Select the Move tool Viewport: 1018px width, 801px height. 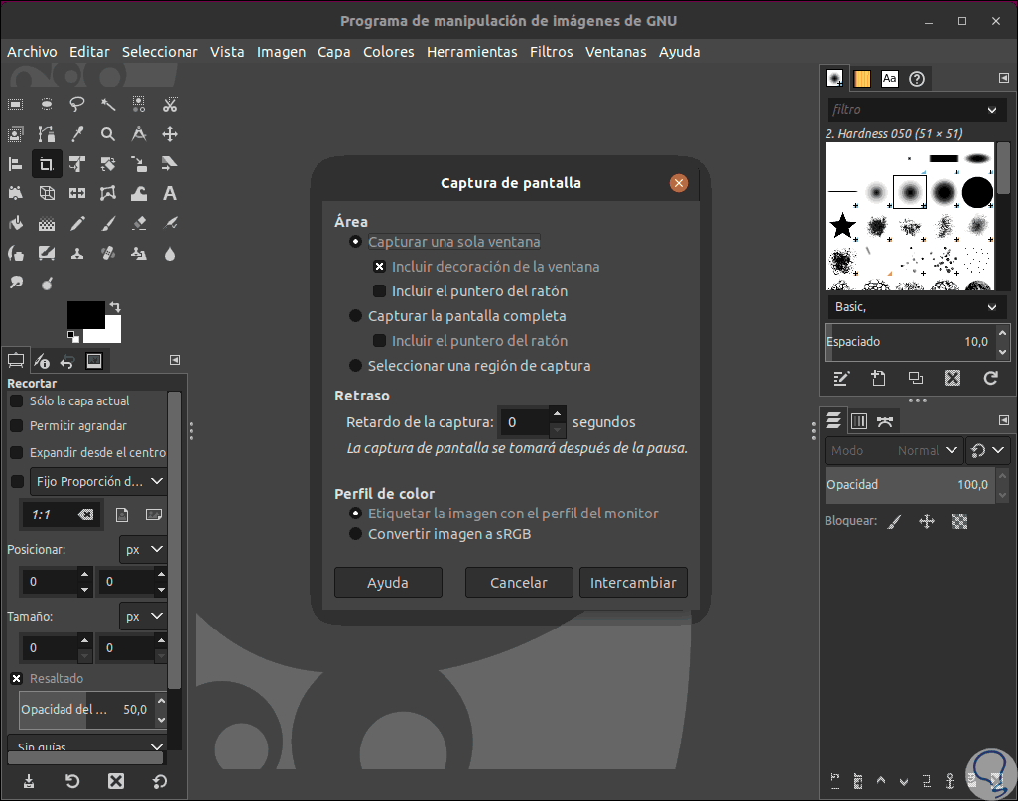click(x=170, y=134)
